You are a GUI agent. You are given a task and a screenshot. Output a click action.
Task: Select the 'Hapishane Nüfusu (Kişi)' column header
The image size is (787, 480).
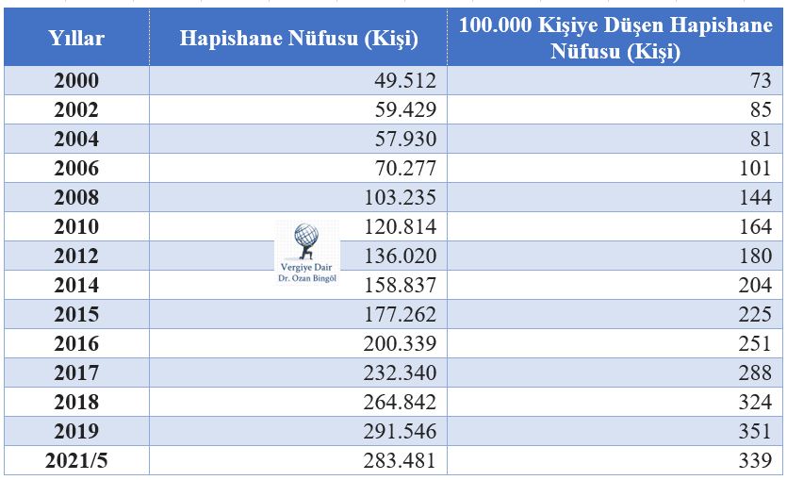pos(299,39)
